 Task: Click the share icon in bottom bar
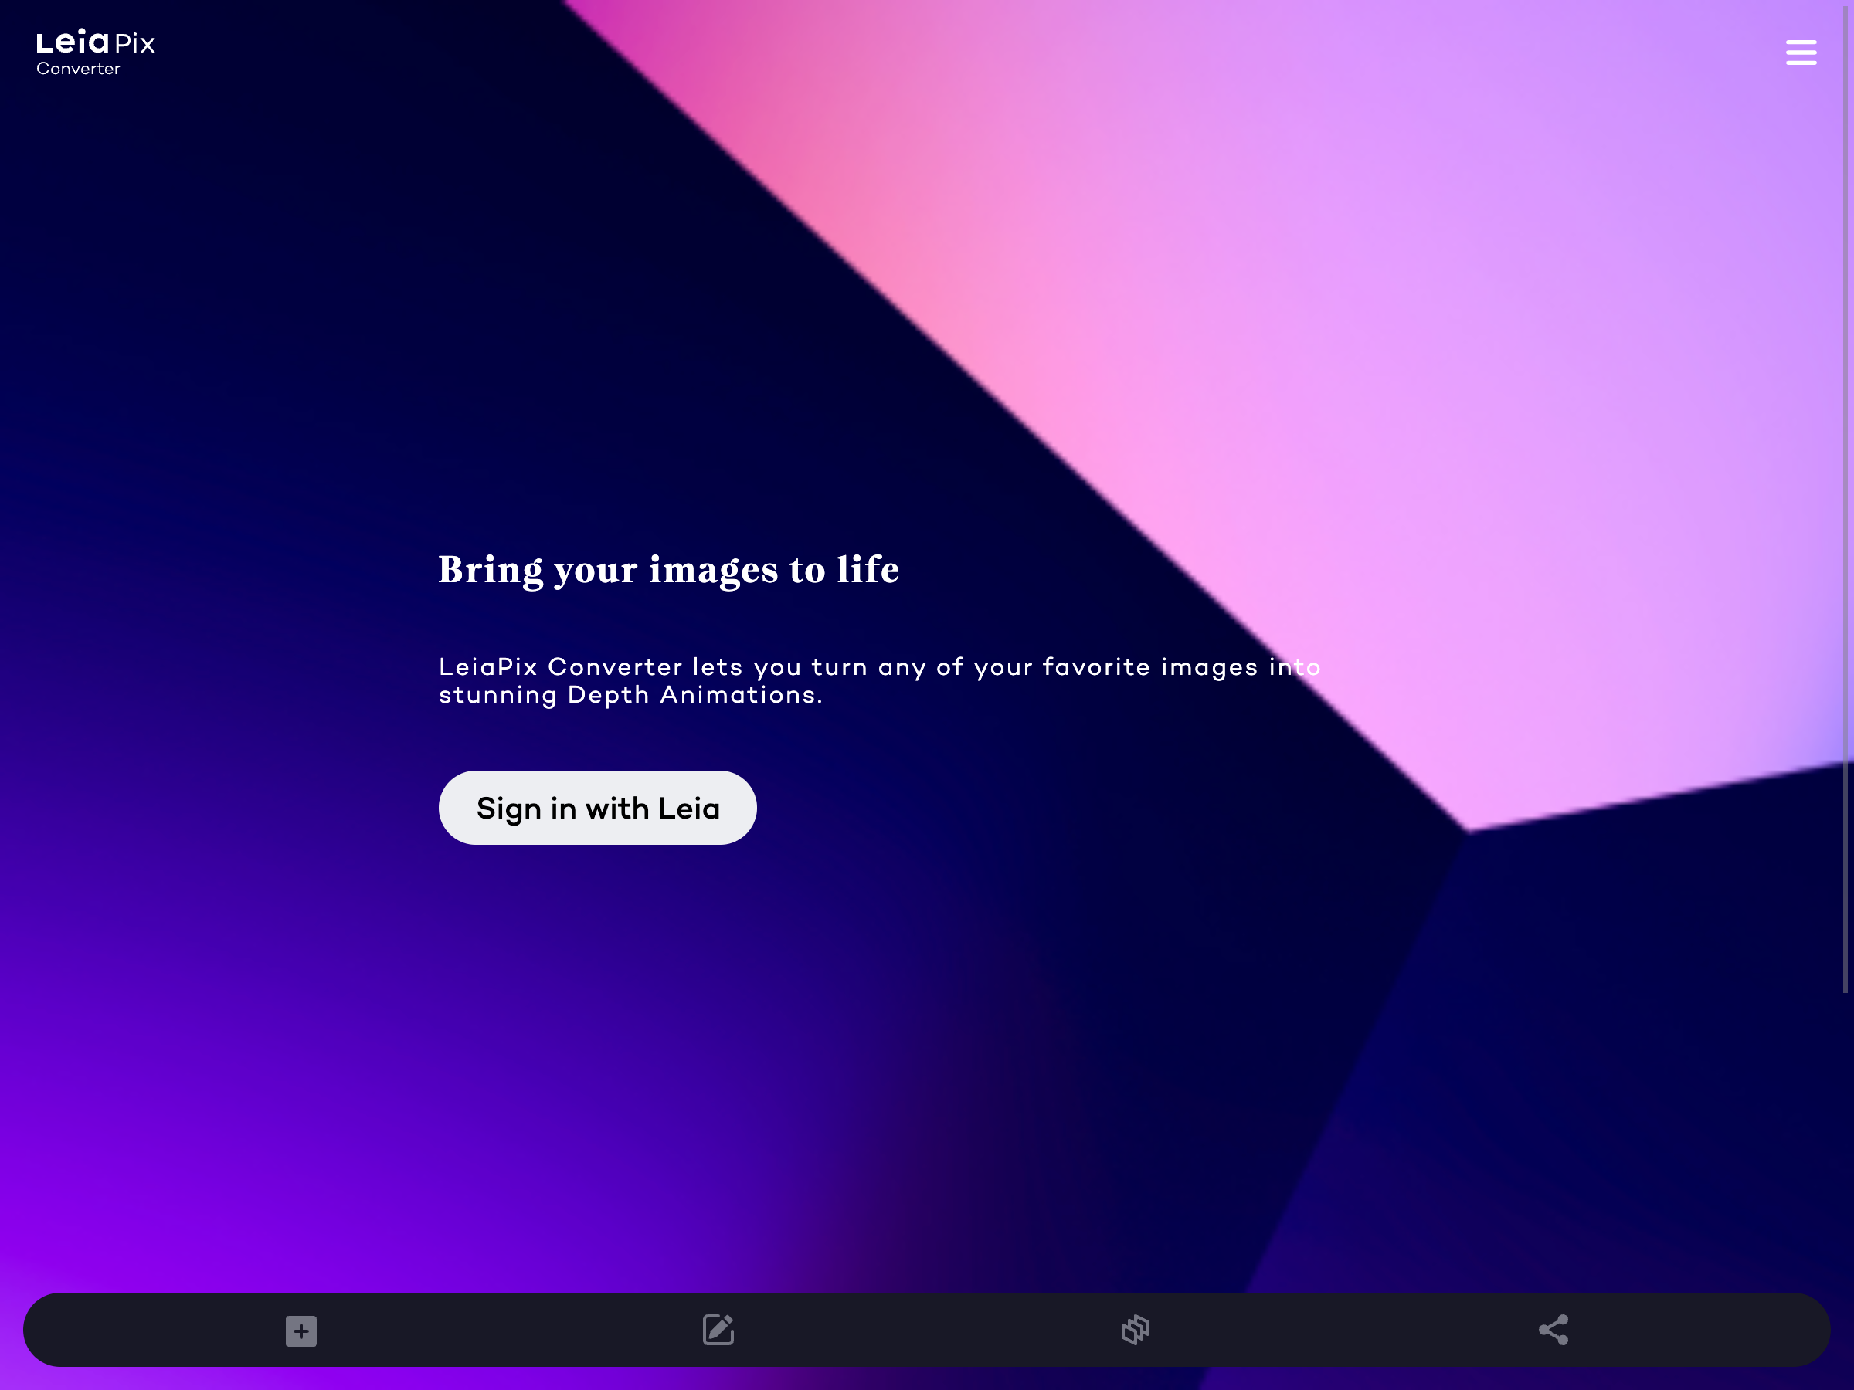(1553, 1330)
